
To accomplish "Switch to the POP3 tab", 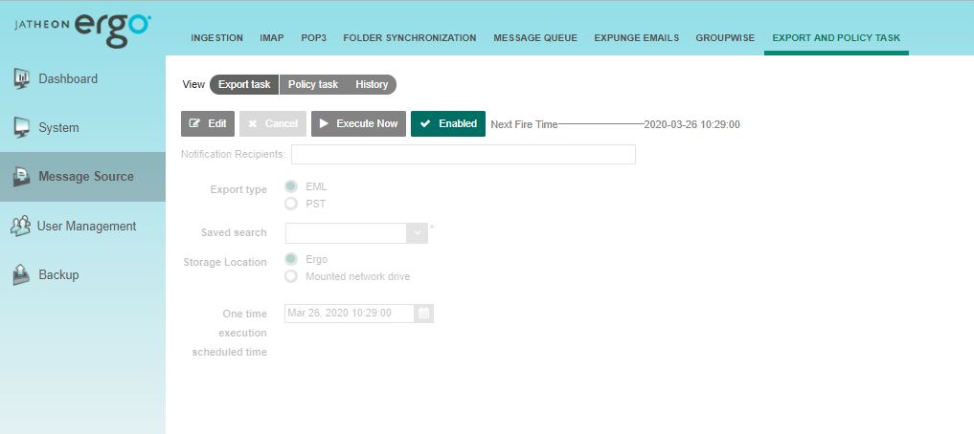I will pyautogui.click(x=314, y=38).
